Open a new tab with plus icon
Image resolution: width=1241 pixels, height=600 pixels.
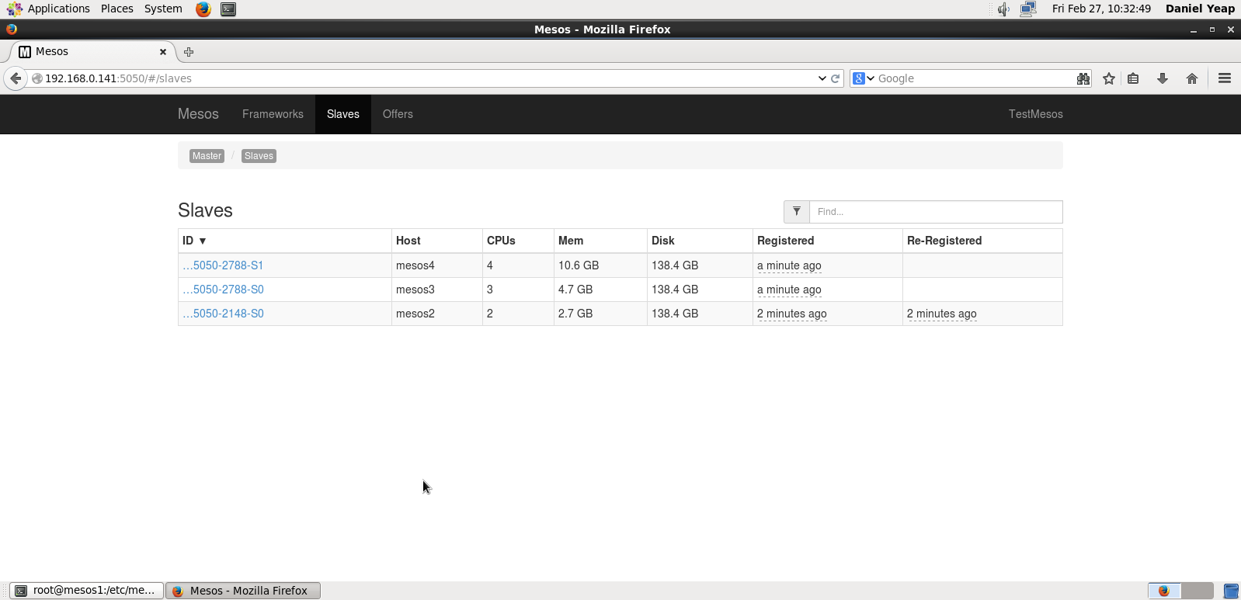coord(189,52)
